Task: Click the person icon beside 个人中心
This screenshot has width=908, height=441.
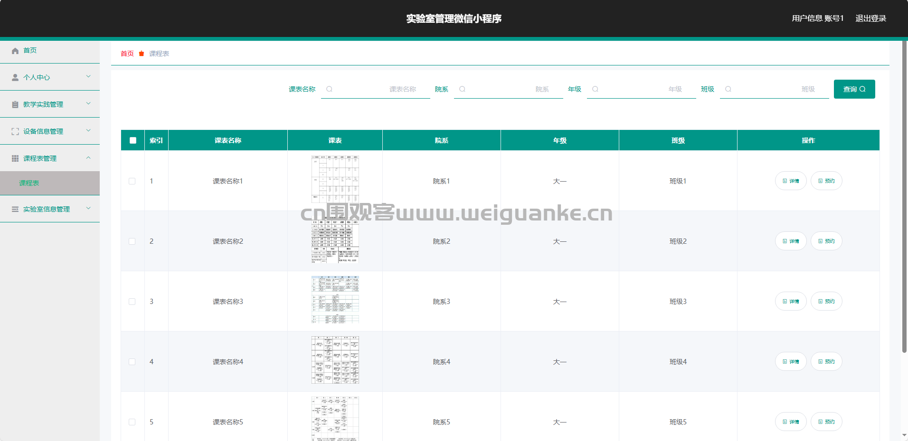Action: [x=15, y=77]
